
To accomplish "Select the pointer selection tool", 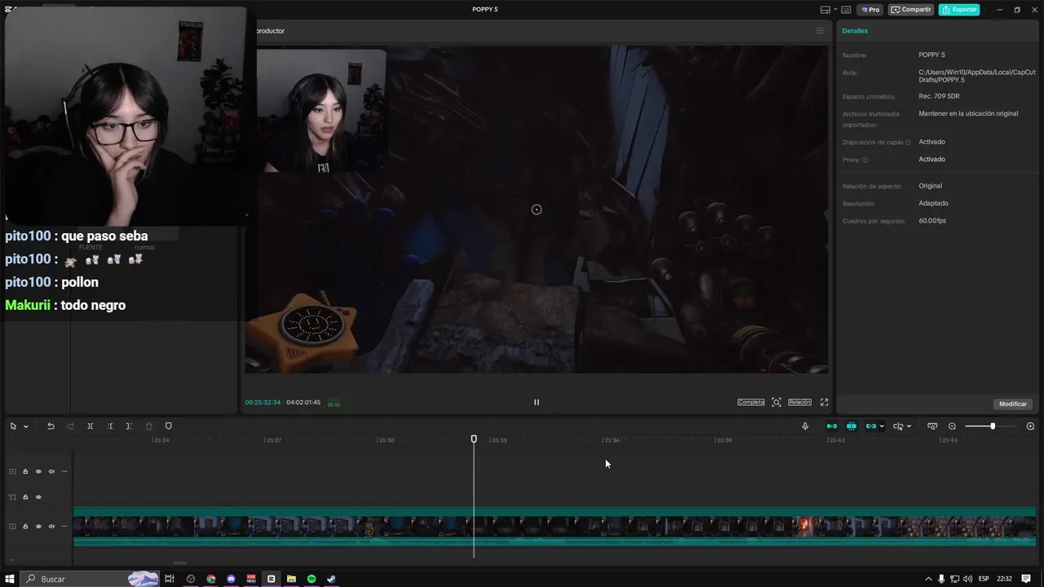I will (x=13, y=426).
